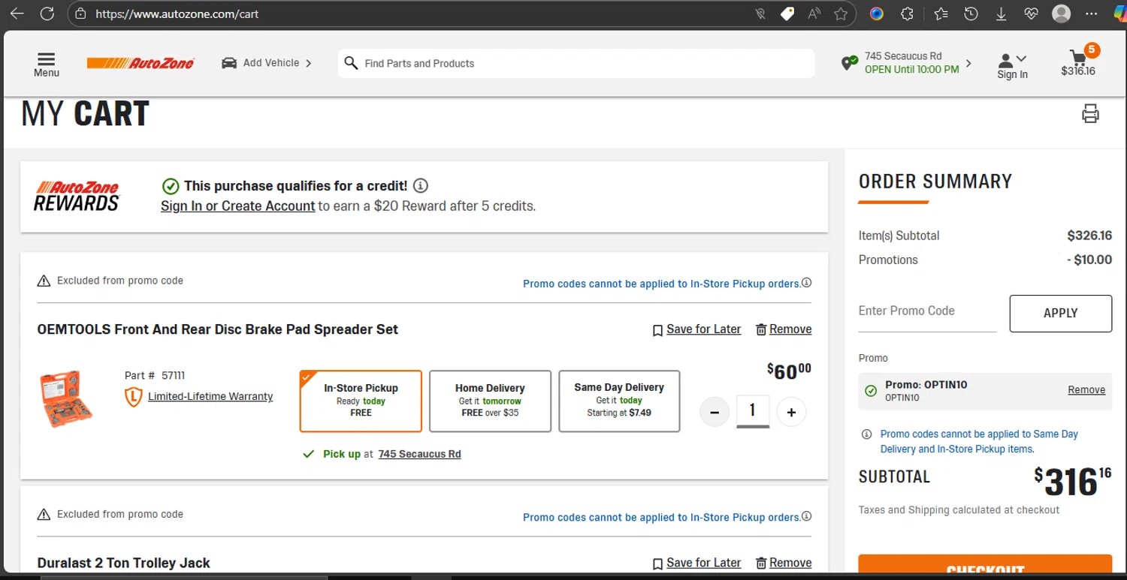Click site lock icon in address bar

[80, 14]
